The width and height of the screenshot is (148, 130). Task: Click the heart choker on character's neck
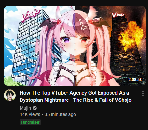pos(74,59)
